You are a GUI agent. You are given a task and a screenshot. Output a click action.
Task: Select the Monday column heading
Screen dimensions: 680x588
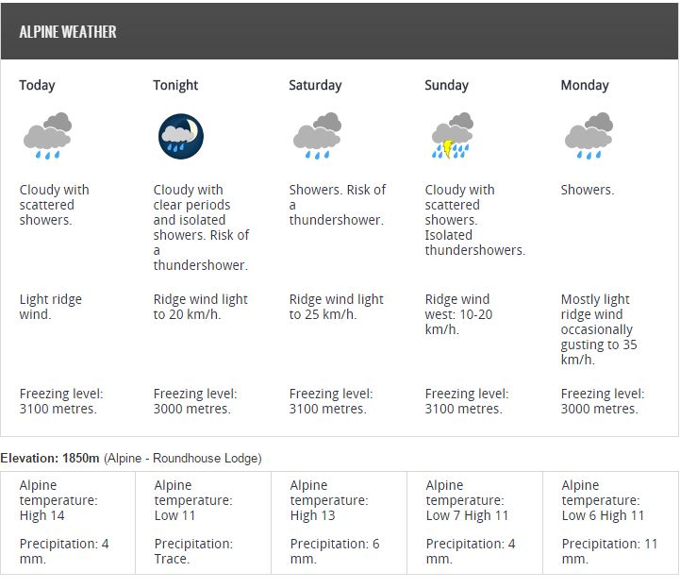585,85
